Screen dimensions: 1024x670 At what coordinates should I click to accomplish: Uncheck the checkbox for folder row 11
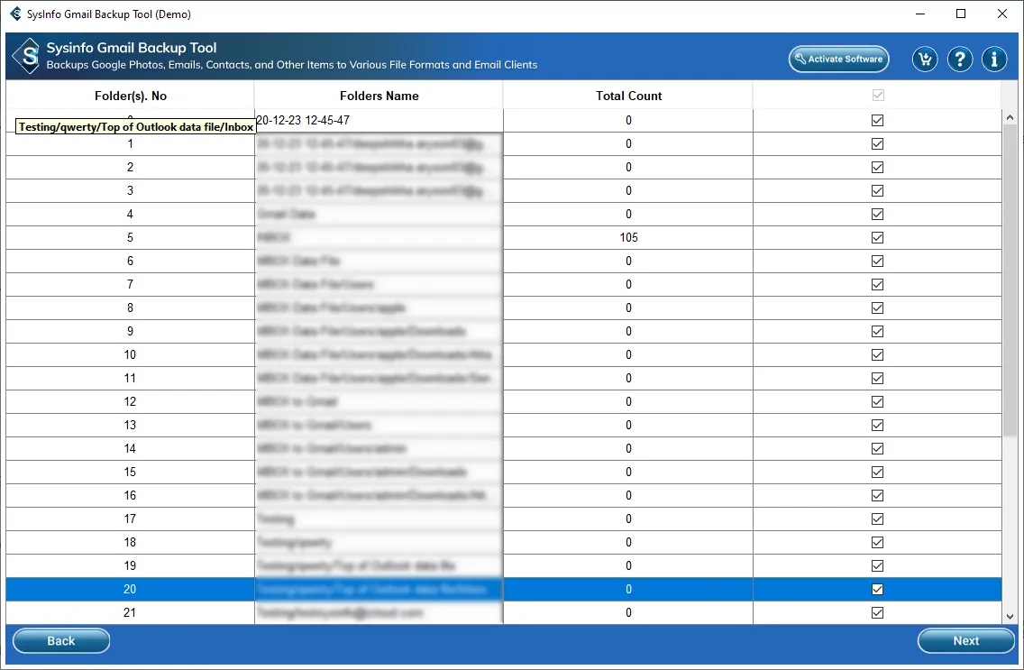tap(877, 378)
